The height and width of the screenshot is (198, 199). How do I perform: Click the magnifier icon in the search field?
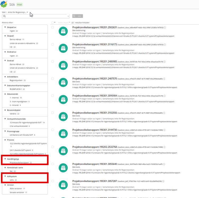[4, 16]
